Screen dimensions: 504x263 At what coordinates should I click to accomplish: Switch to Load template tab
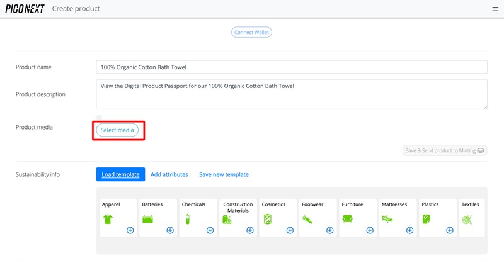(x=120, y=174)
